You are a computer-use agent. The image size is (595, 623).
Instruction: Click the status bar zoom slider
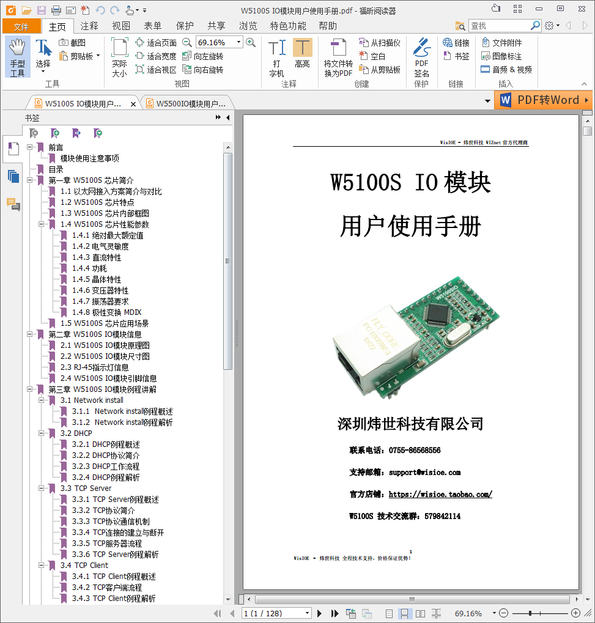tap(539, 613)
